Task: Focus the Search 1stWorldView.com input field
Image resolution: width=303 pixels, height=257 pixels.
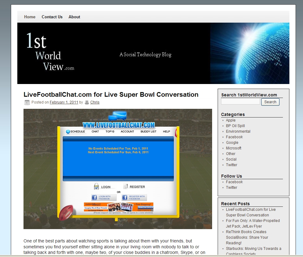Action: 241,101
